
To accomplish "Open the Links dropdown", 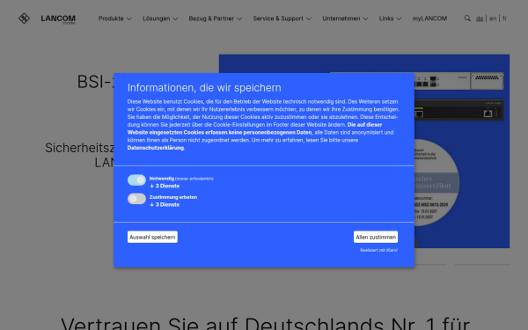I will [390, 18].
